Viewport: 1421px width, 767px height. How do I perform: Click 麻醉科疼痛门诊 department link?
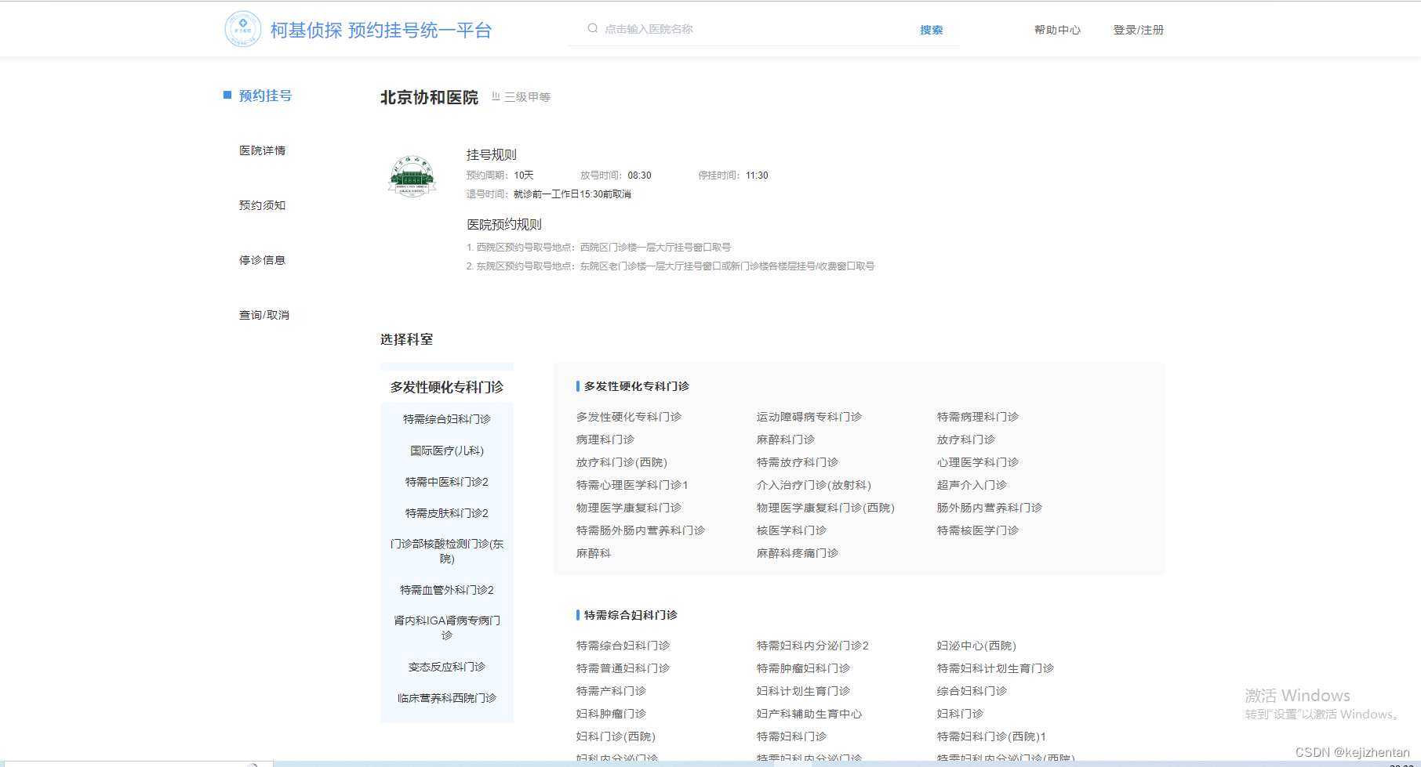[798, 553]
